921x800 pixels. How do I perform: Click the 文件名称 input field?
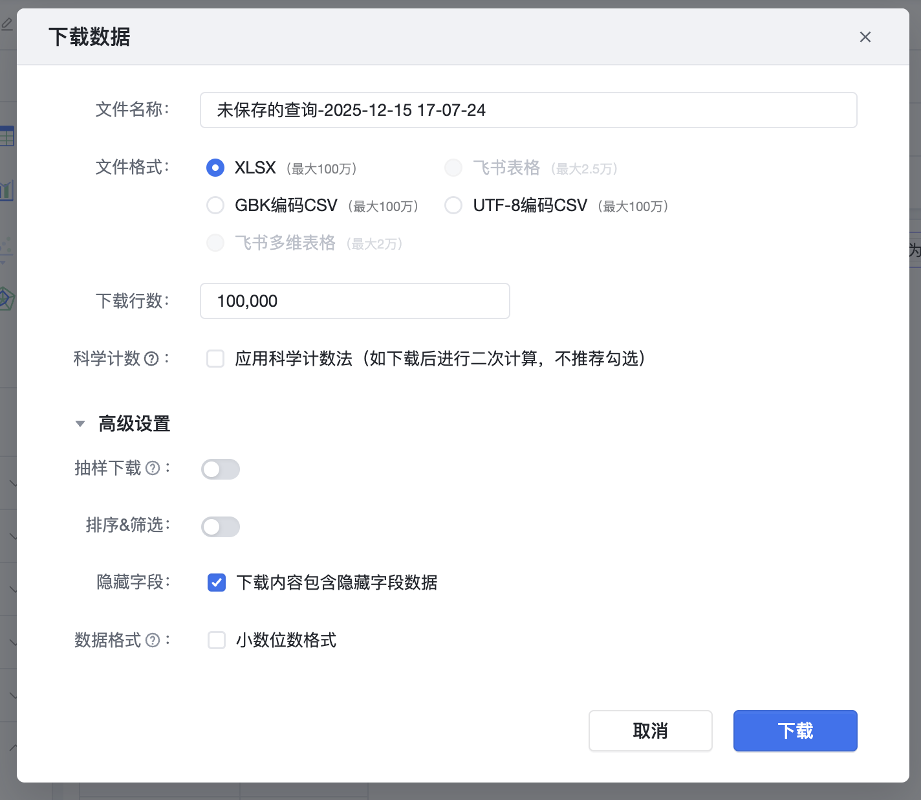[528, 110]
